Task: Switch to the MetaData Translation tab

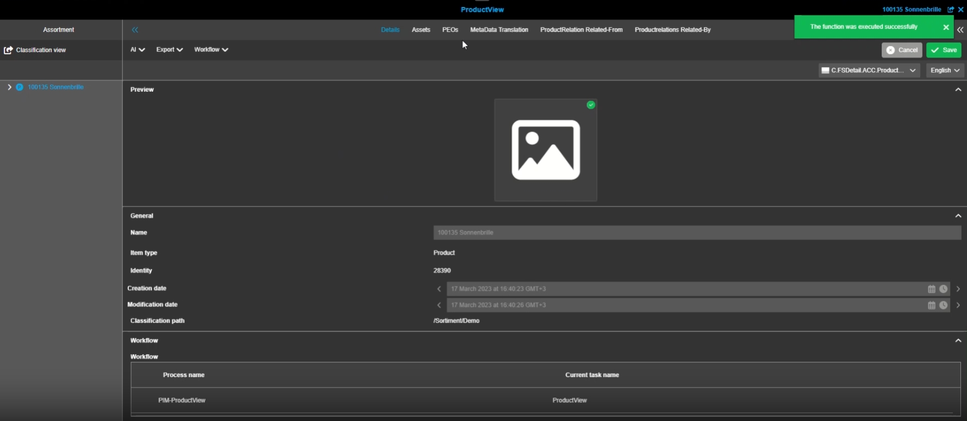Action: (x=498, y=30)
